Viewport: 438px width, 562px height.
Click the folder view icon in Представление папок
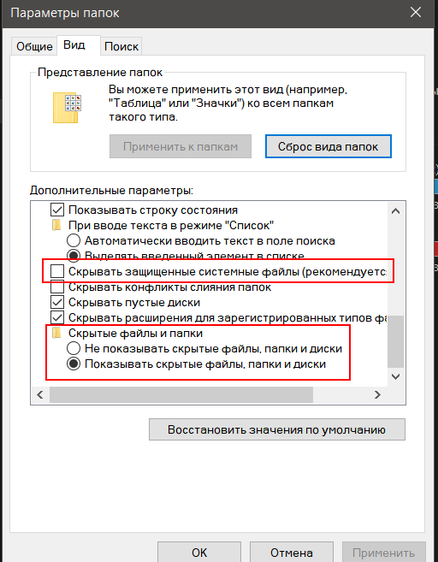click(67, 108)
